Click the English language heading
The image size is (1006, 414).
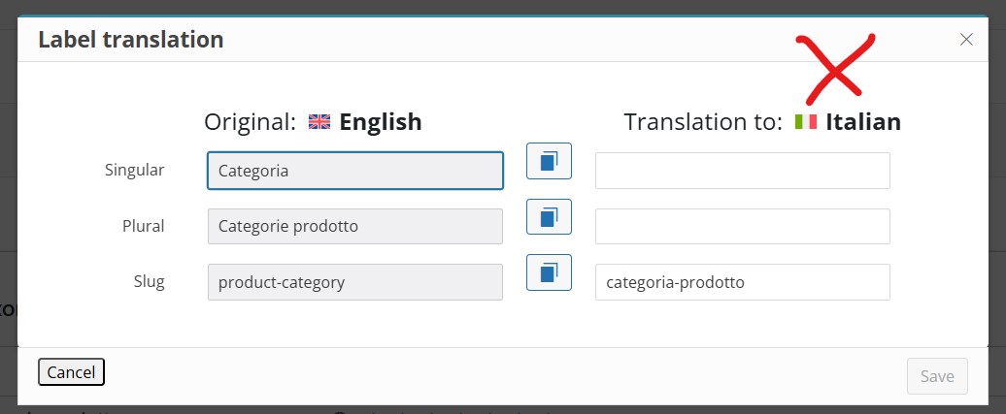coord(381,122)
